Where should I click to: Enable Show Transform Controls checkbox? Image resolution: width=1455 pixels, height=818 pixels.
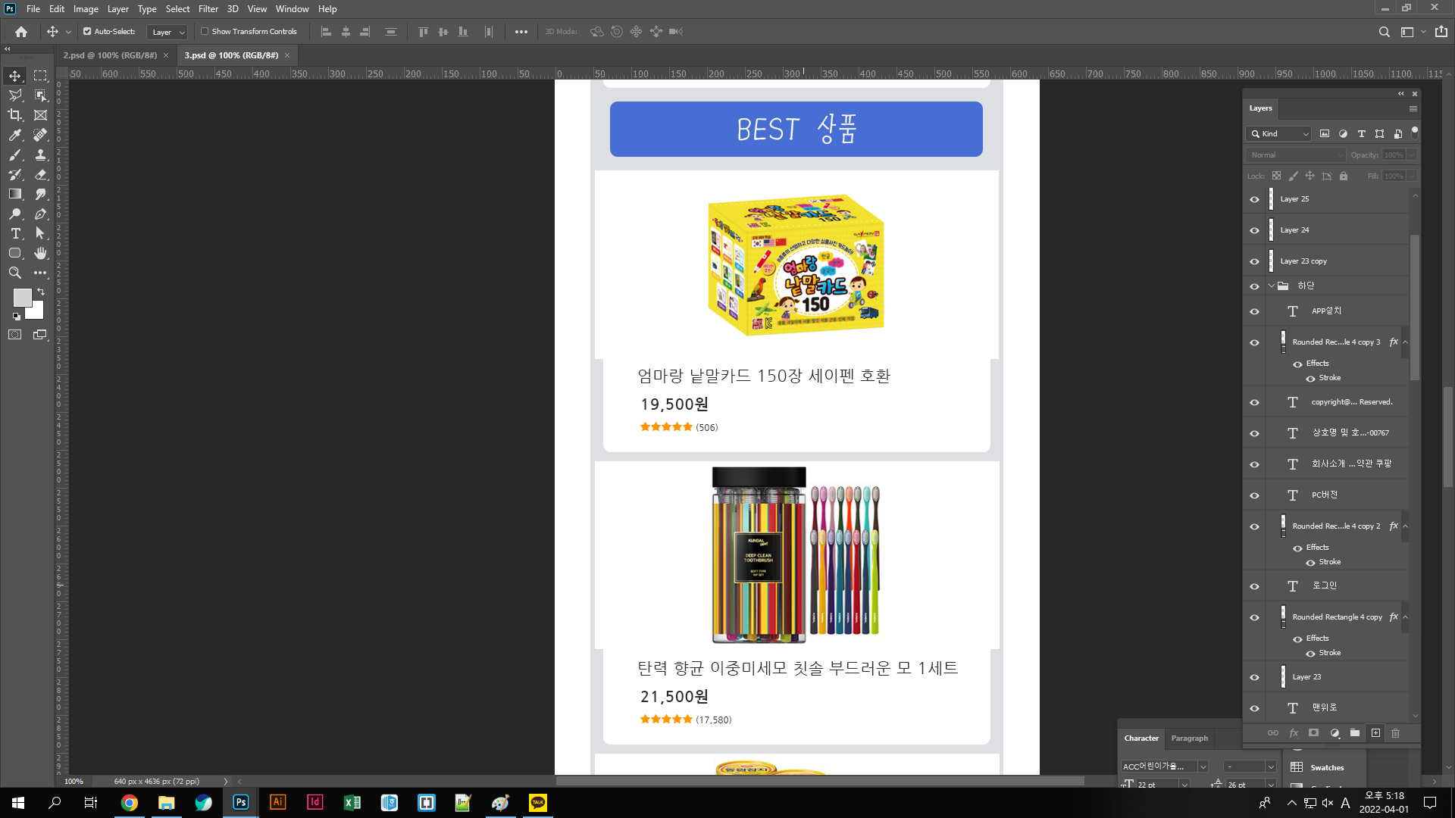click(205, 32)
